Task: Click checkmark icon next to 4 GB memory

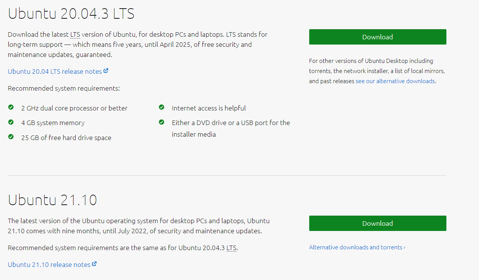Action: (11, 122)
